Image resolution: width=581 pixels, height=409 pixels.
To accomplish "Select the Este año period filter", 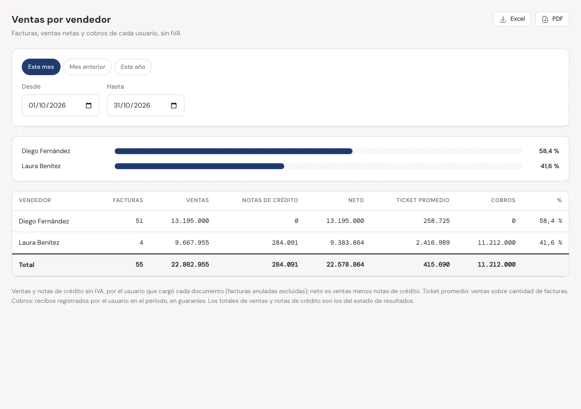I will (x=133, y=67).
